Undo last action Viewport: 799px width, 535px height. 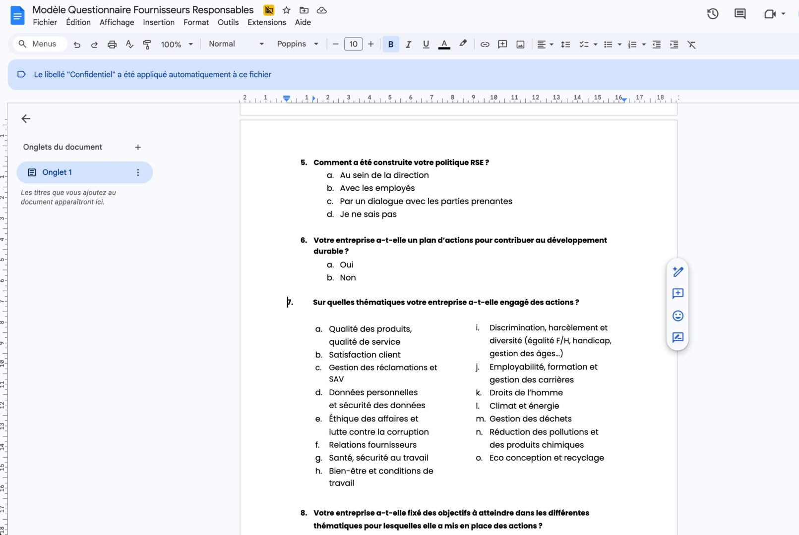[77, 44]
